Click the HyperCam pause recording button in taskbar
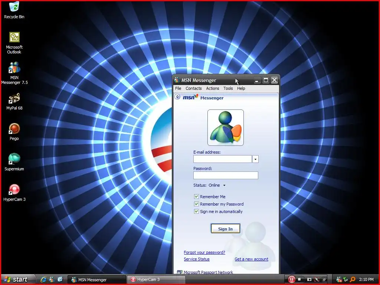This screenshot has width=380, height=285. pos(292,279)
